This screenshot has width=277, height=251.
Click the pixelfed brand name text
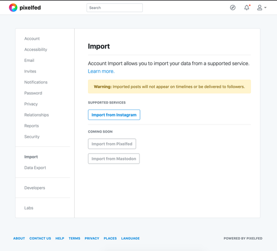(30, 8)
